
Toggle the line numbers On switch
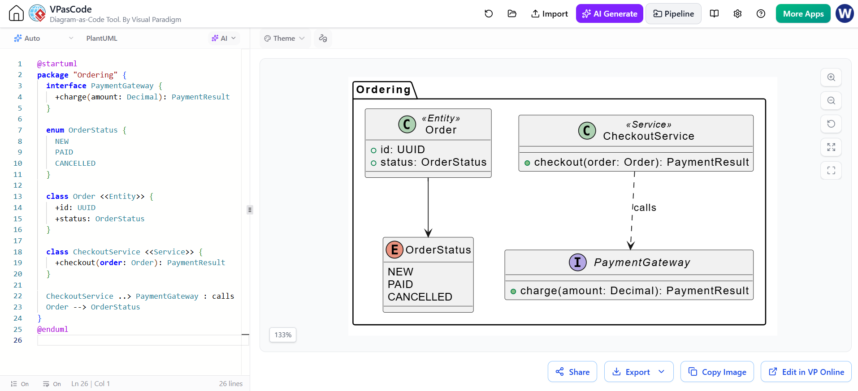tap(20, 384)
